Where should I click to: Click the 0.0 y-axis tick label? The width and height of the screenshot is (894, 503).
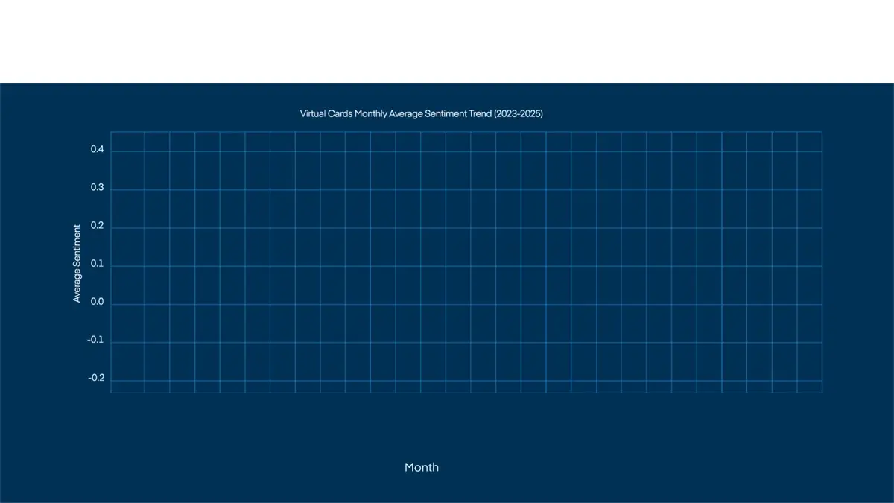(97, 303)
